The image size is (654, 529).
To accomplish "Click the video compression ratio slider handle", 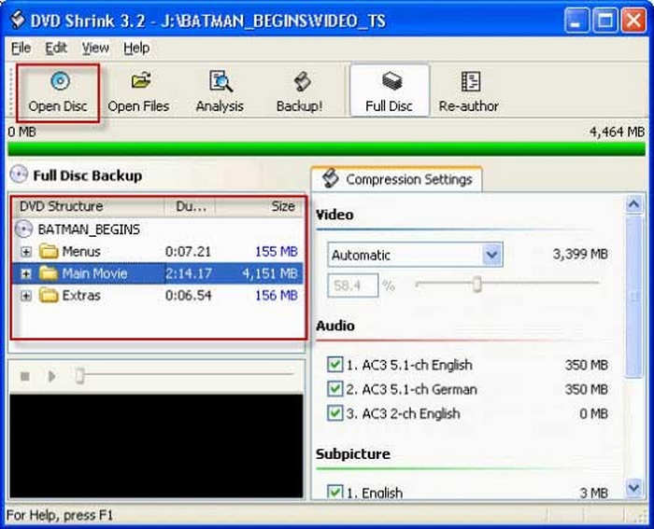I will 476,285.
